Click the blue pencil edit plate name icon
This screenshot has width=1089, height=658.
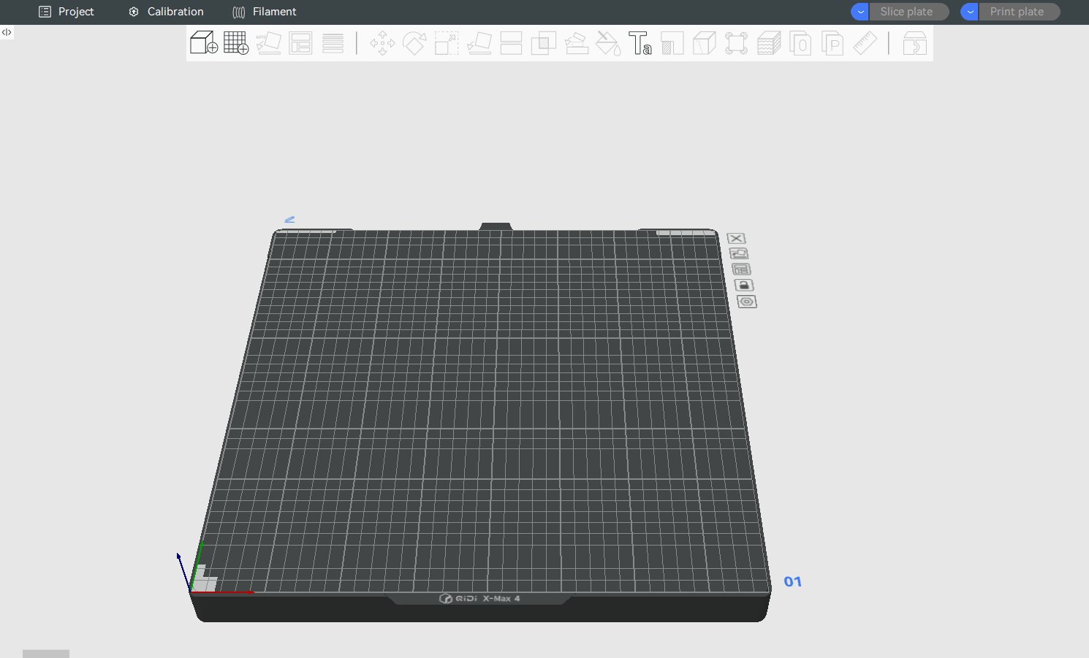click(289, 219)
